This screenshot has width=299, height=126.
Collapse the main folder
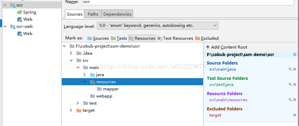(x=78, y=68)
